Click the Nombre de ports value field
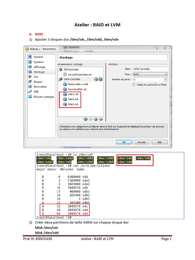The height and width of the screenshot is (260, 195). click(x=148, y=79)
